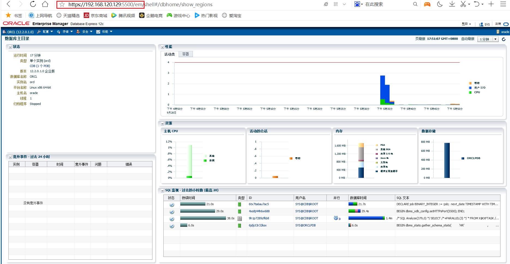Open the browser home page icon

45,4
